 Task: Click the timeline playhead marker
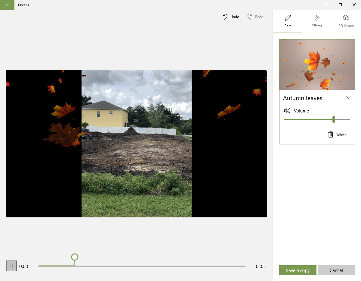coord(75,257)
